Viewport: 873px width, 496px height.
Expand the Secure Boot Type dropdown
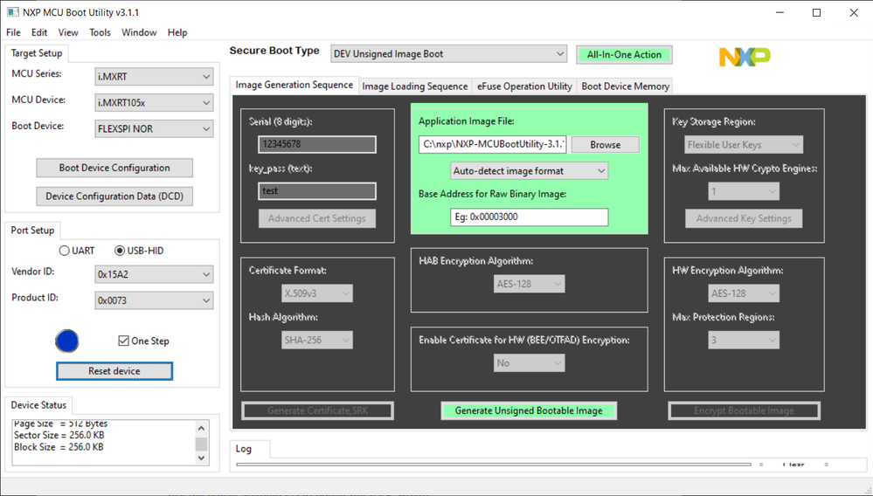(x=449, y=54)
